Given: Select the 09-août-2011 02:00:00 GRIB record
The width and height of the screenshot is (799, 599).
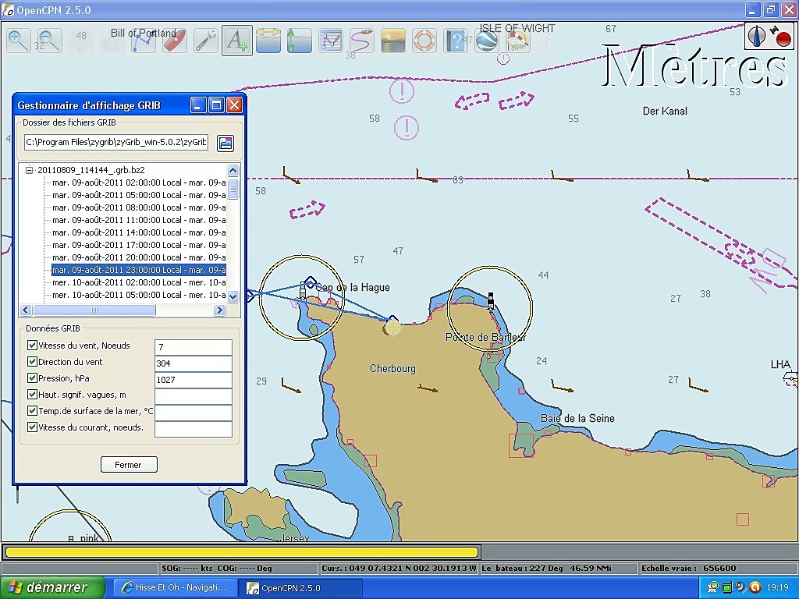Looking at the screenshot, I should [139, 183].
